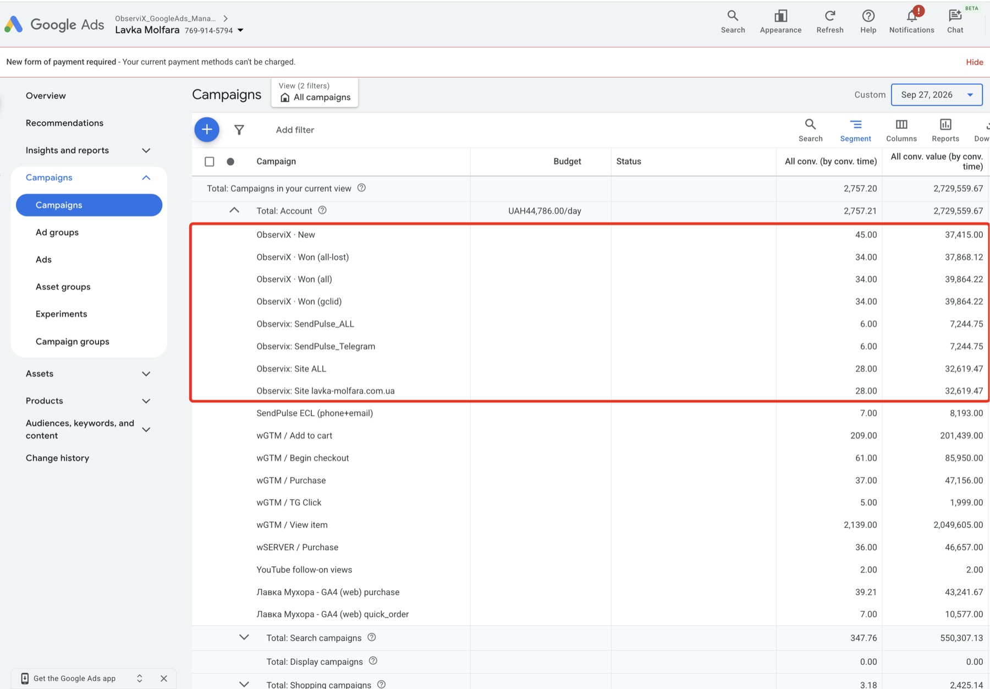Sort by the Campaign column header

tap(276, 161)
